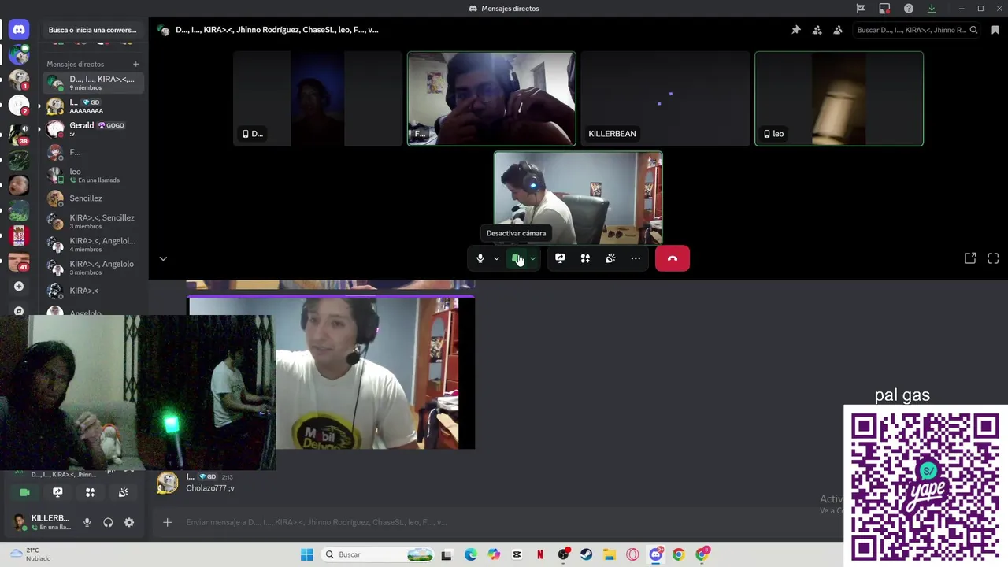The height and width of the screenshot is (567, 1008).
Task: Enter full screen for the call
Action: pos(993,258)
